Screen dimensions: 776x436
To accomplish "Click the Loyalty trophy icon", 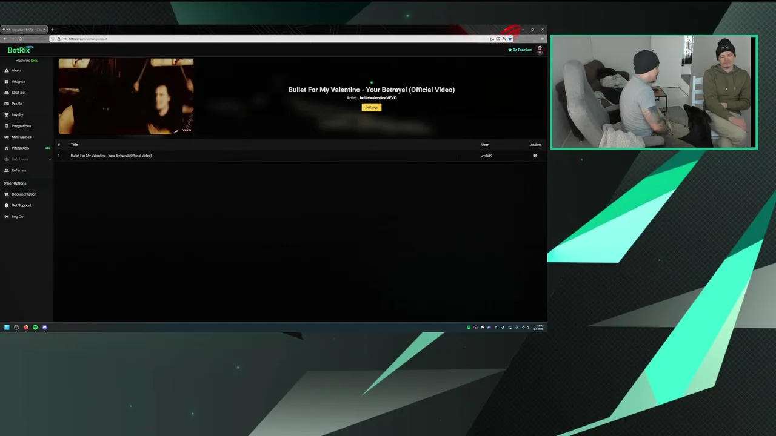I will click(7, 114).
